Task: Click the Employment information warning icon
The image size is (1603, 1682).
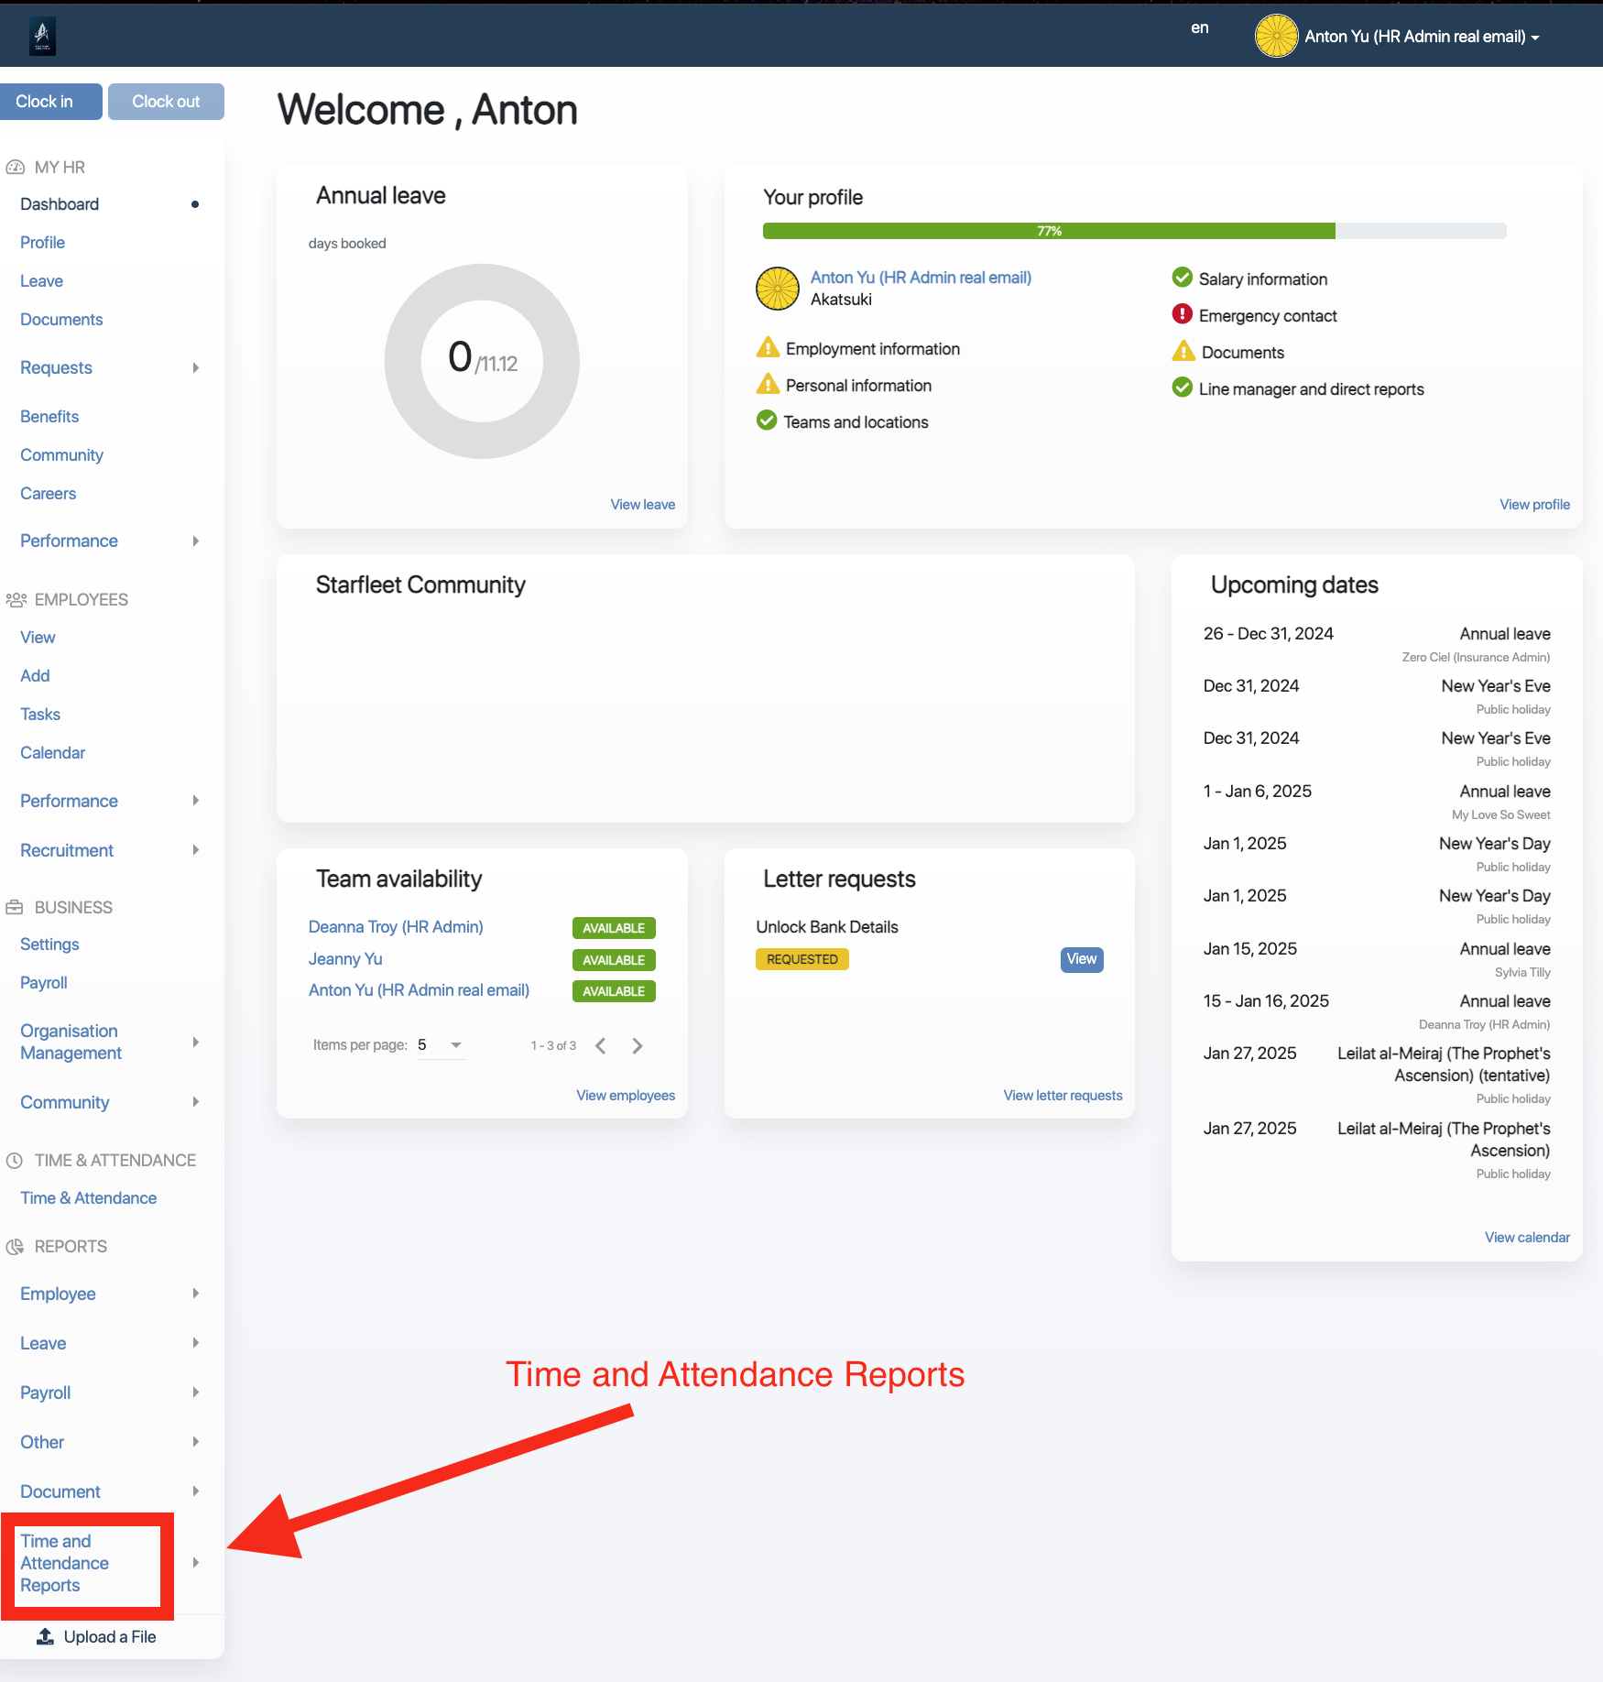Action: click(768, 348)
